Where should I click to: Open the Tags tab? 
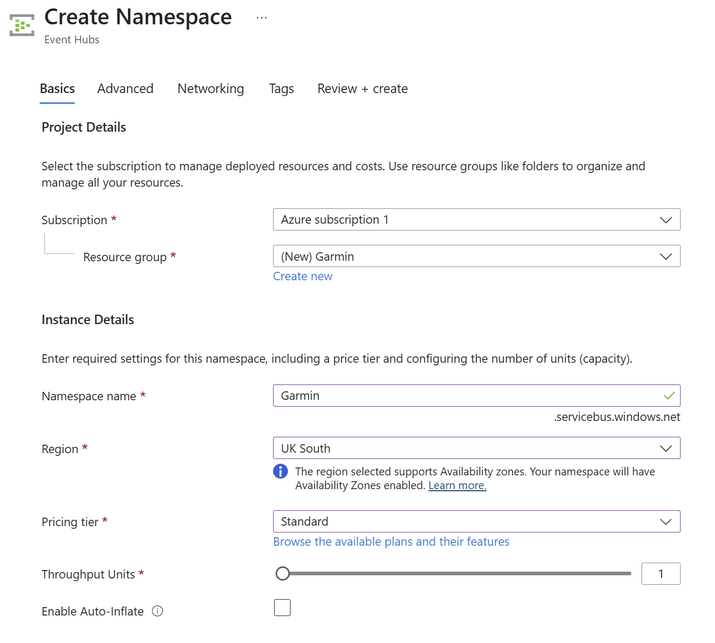coord(281,89)
